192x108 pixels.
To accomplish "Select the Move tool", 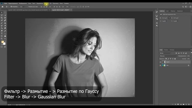I will (x=2, y=13).
